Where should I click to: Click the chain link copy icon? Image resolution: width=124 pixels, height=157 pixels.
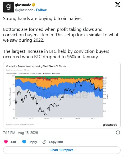tap(44, 142)
